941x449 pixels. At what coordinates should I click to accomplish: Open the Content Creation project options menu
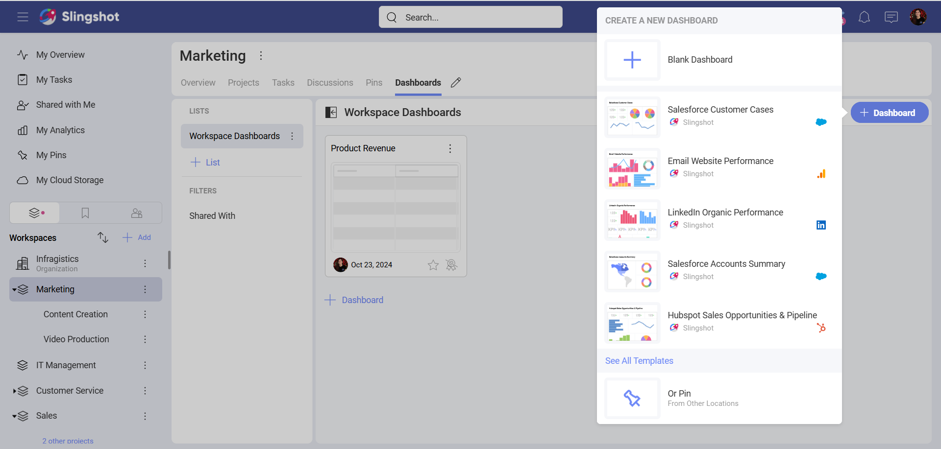[x=145, y=314]
